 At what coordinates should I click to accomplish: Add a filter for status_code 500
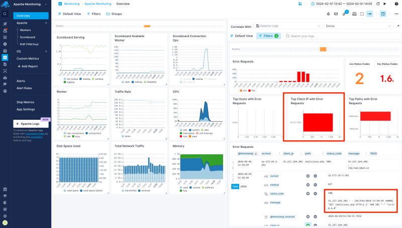point(308,193)
